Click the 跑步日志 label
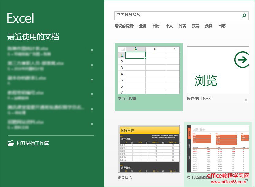The image size is (255, 187). click(125, 178)
